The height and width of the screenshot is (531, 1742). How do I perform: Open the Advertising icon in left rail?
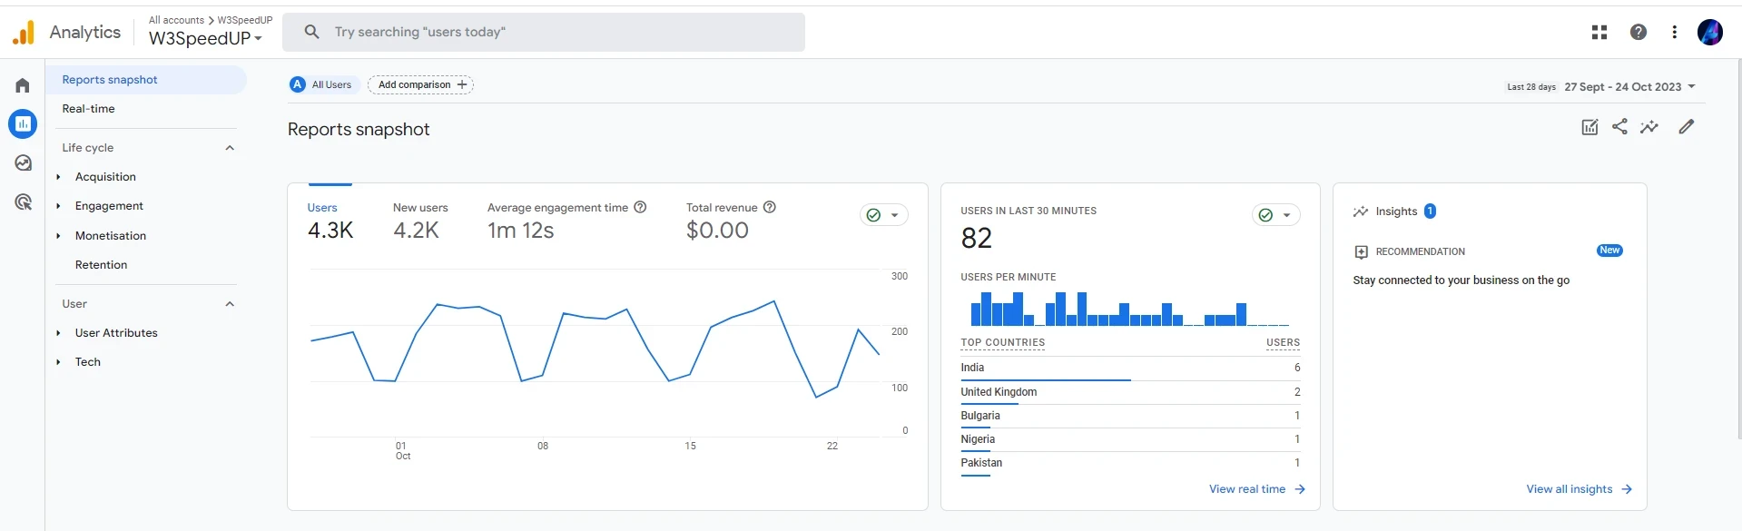coord(23,202)
